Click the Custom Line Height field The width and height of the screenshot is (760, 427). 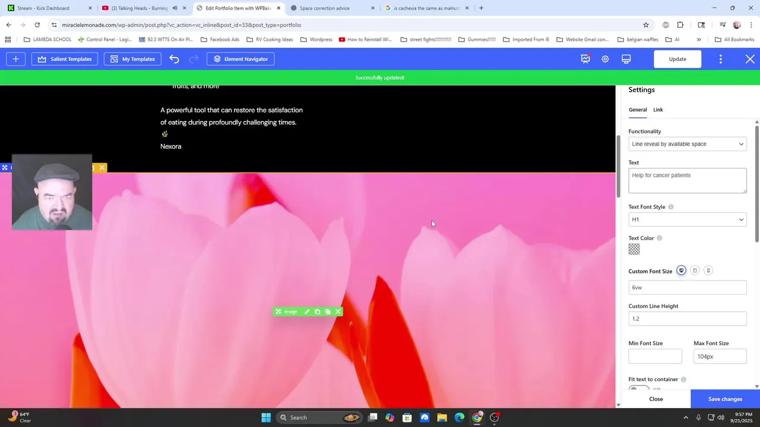688,319
